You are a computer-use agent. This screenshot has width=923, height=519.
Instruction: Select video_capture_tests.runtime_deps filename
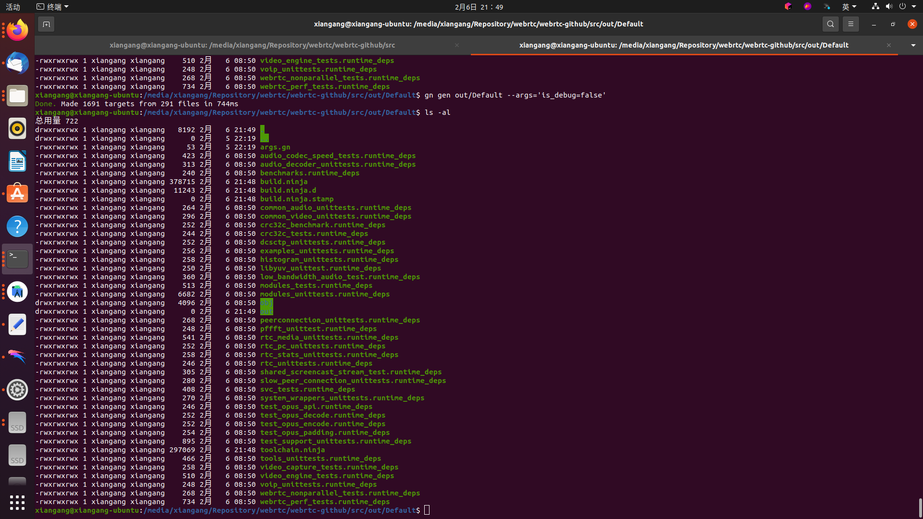pyautogui.click(x=329, y=467)
